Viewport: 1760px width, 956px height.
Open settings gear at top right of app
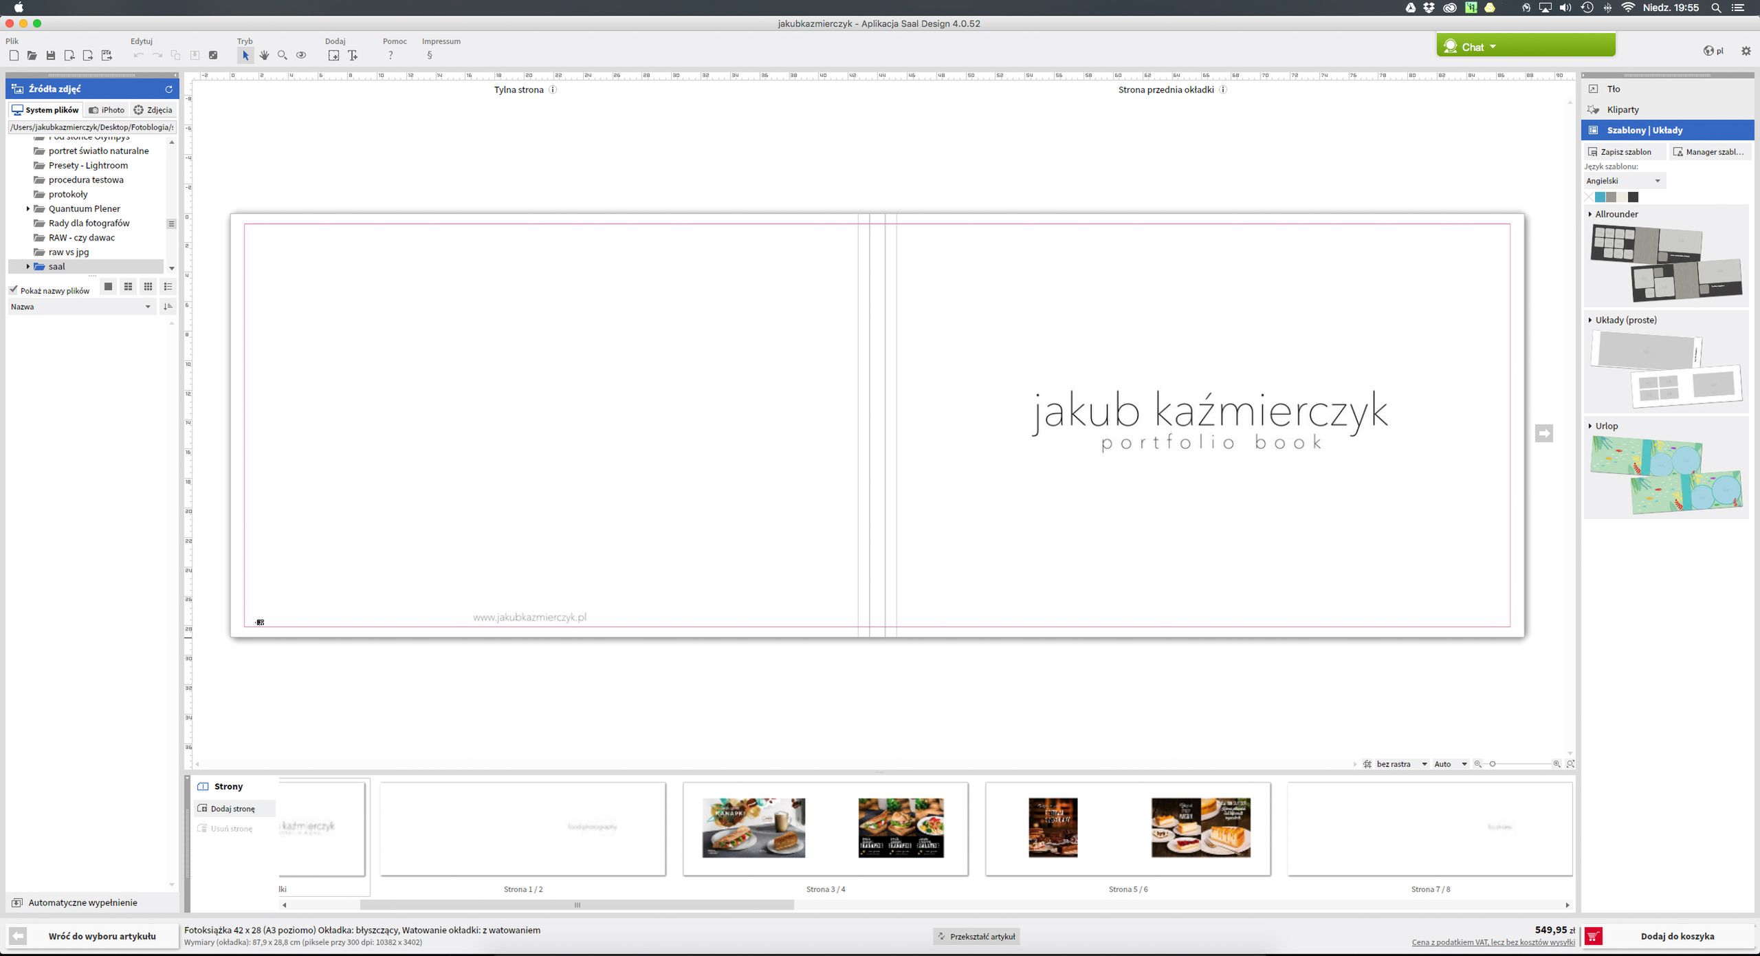1746,50
